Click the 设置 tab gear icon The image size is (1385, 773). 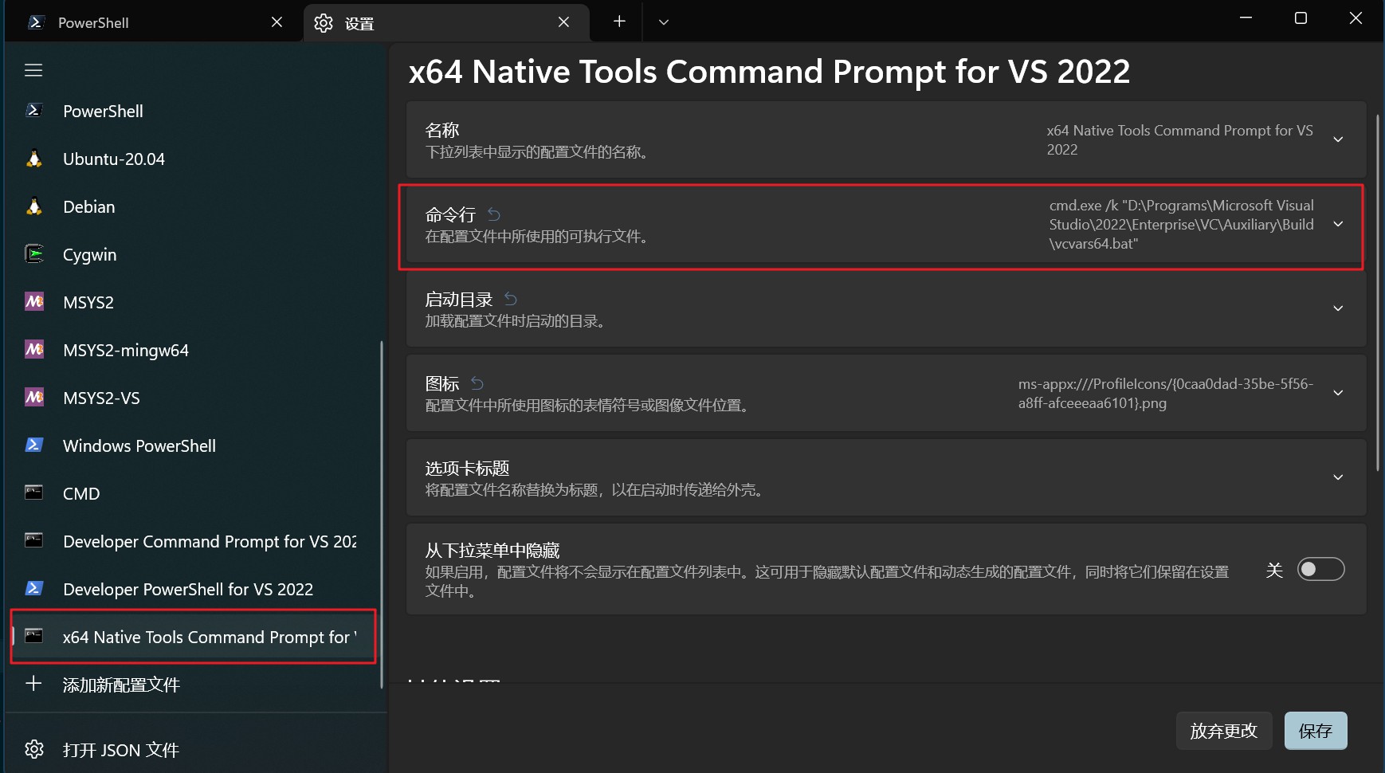click(323, 23)
